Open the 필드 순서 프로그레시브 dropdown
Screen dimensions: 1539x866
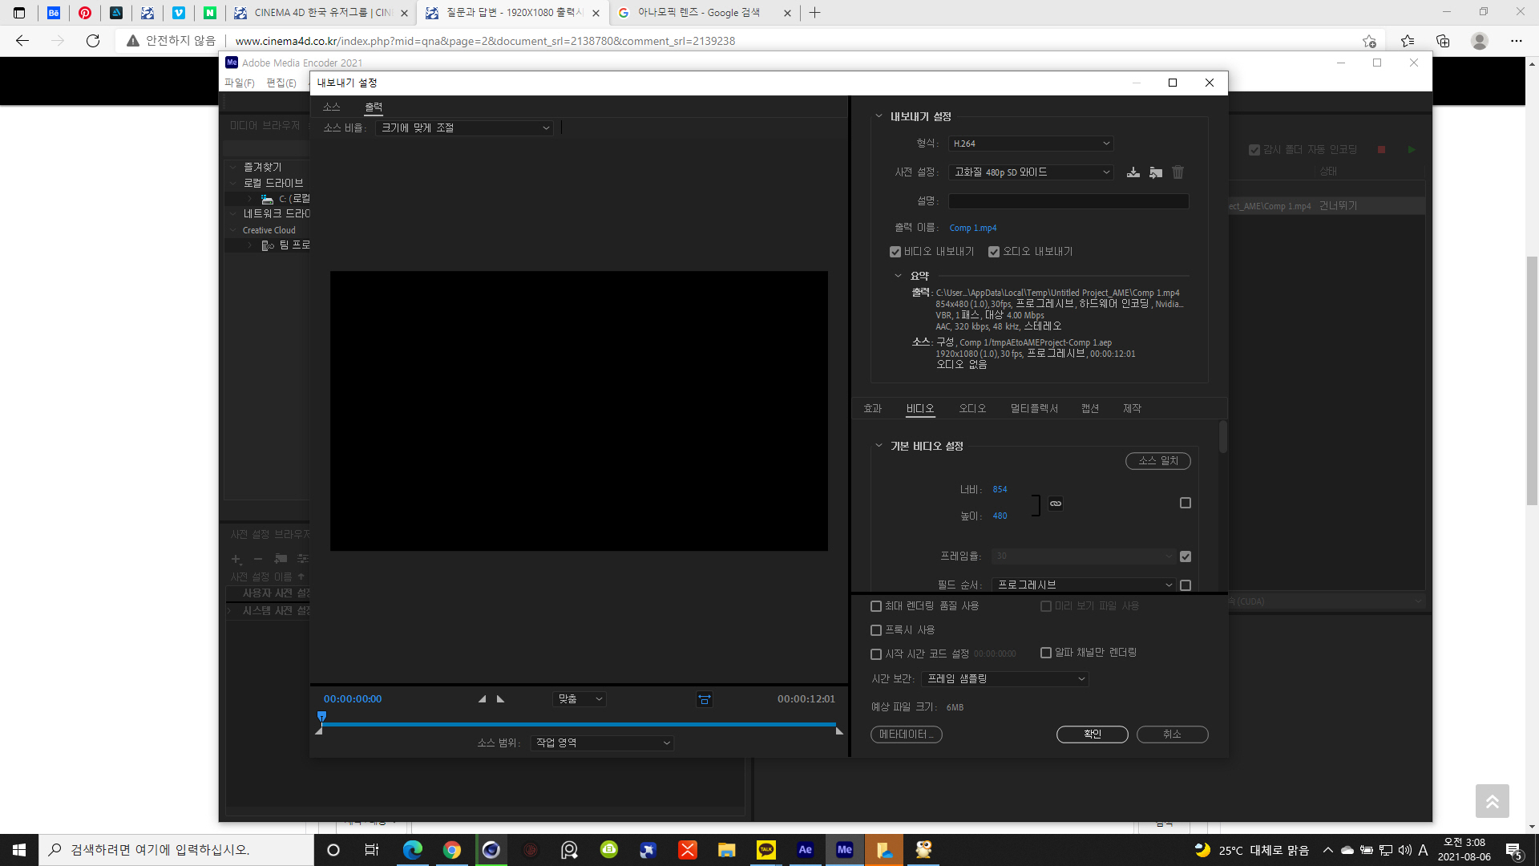click(x=1084, y=585)
